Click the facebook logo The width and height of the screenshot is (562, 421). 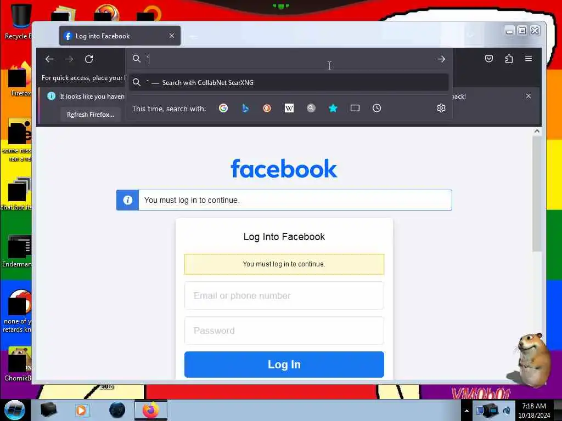[284, 169]
